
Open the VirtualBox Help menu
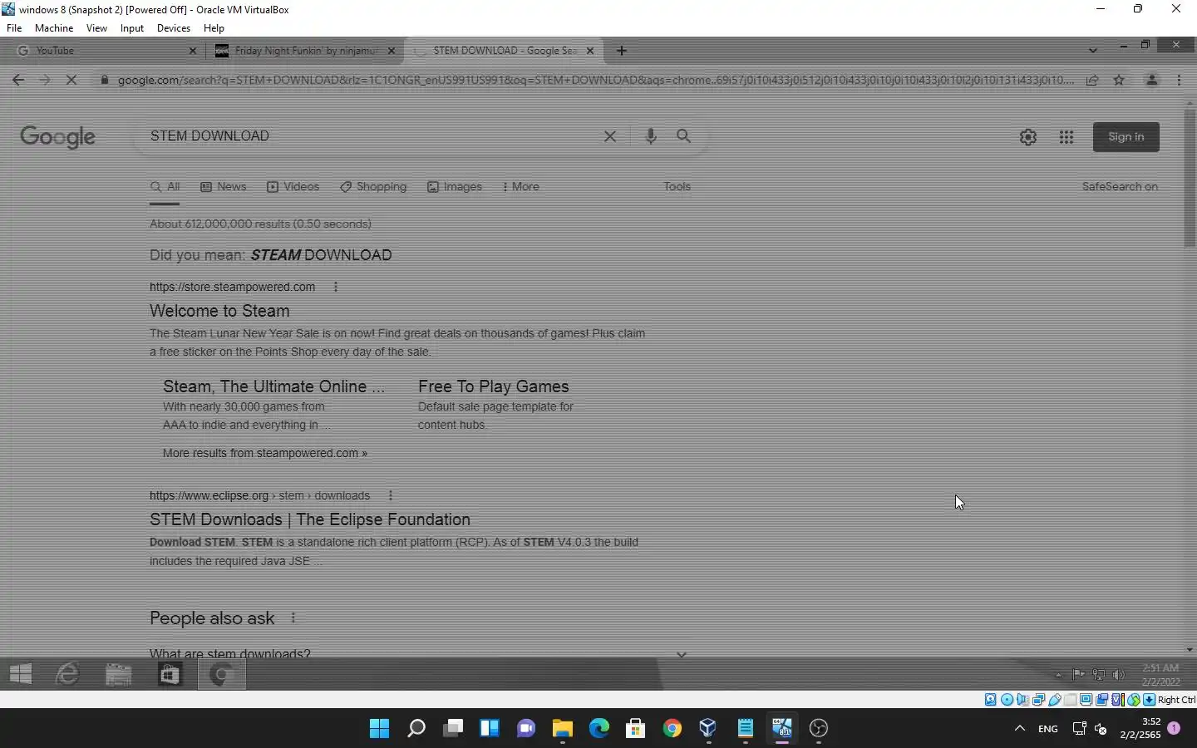click(214, 27)
